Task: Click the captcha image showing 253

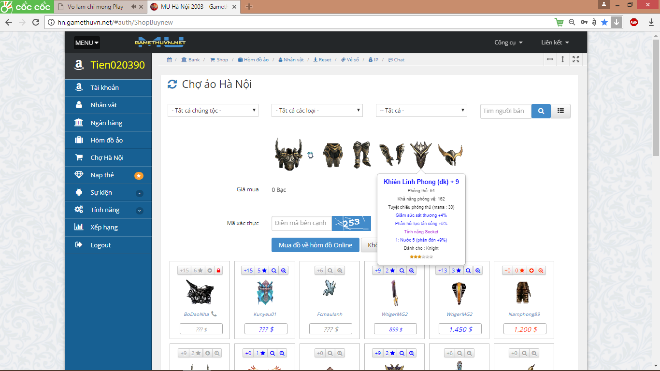Action: pos(351,223)
